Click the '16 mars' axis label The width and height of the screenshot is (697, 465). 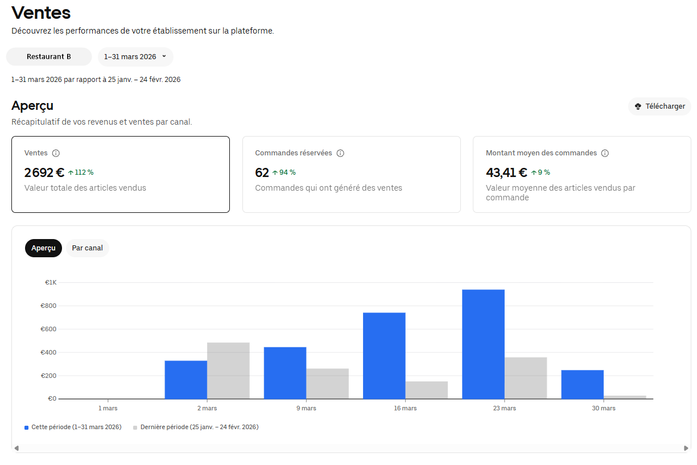[x=405, y=408]
